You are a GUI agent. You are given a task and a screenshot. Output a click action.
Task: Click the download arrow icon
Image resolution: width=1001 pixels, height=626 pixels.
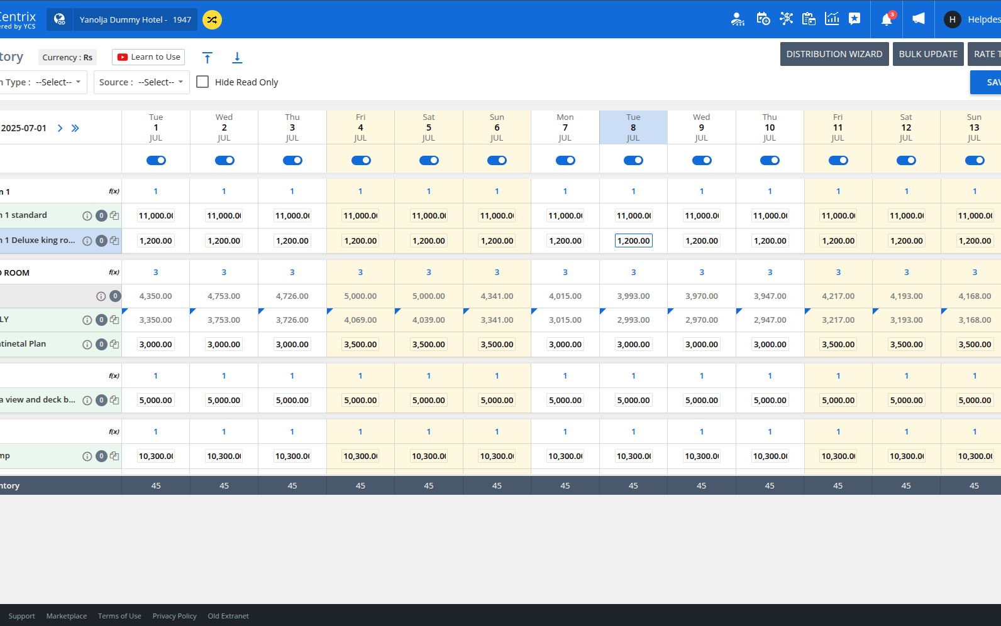[x=237, y=58]
